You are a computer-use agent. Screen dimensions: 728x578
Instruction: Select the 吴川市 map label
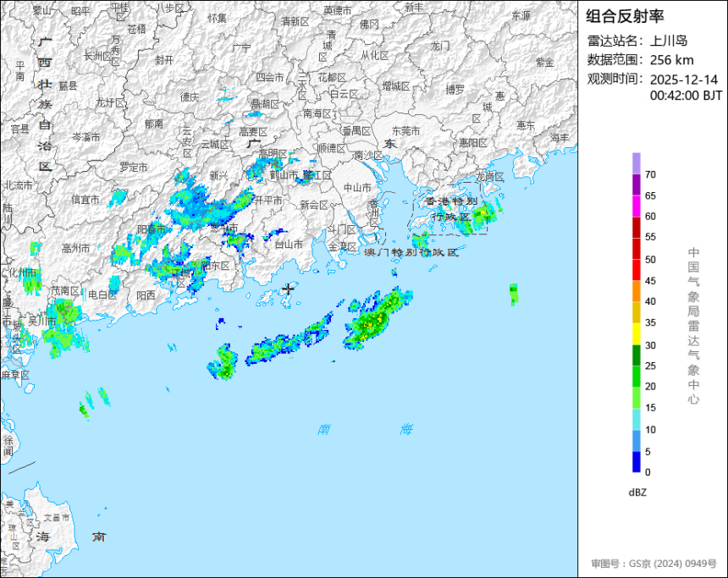42,321
